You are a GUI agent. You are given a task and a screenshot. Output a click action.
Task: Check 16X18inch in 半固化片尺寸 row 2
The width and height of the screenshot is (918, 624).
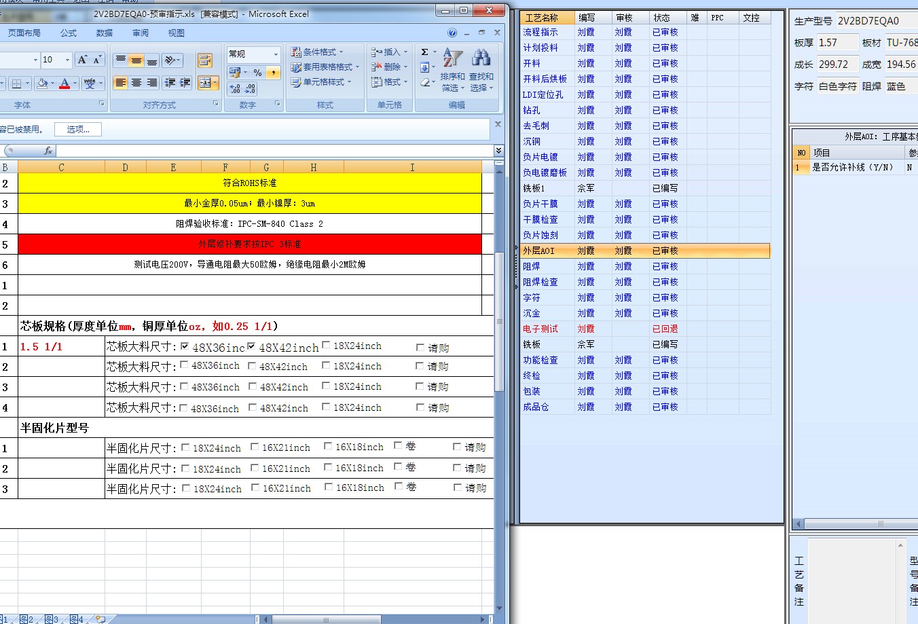328,467
